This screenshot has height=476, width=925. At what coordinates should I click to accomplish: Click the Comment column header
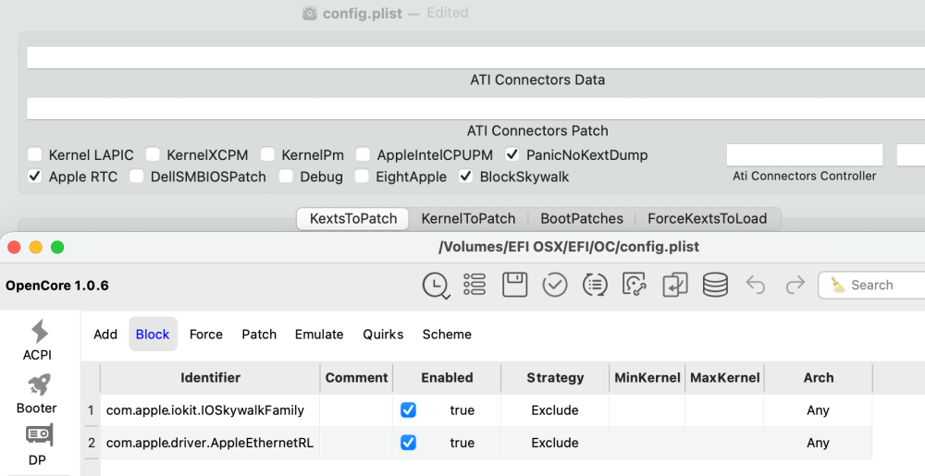click(356, 378)
